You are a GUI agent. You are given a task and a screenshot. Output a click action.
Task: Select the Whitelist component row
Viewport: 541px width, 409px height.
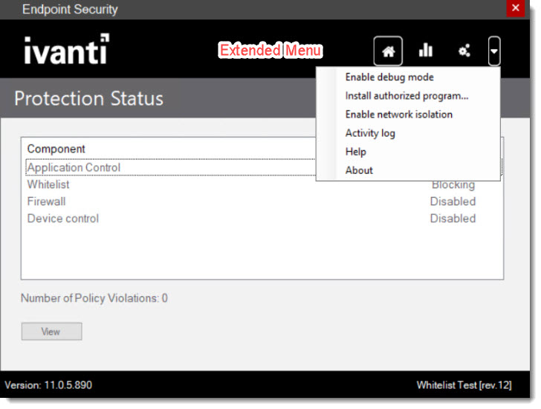(48, 184)
